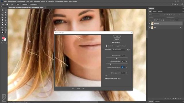This screenshot has height=103, width=184.
Task: Toggle the layer filter on/off switch
Action: [179, 14]
